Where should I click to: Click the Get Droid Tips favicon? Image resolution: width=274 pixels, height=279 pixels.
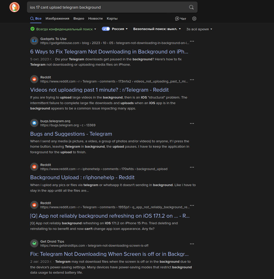point(34,243)
